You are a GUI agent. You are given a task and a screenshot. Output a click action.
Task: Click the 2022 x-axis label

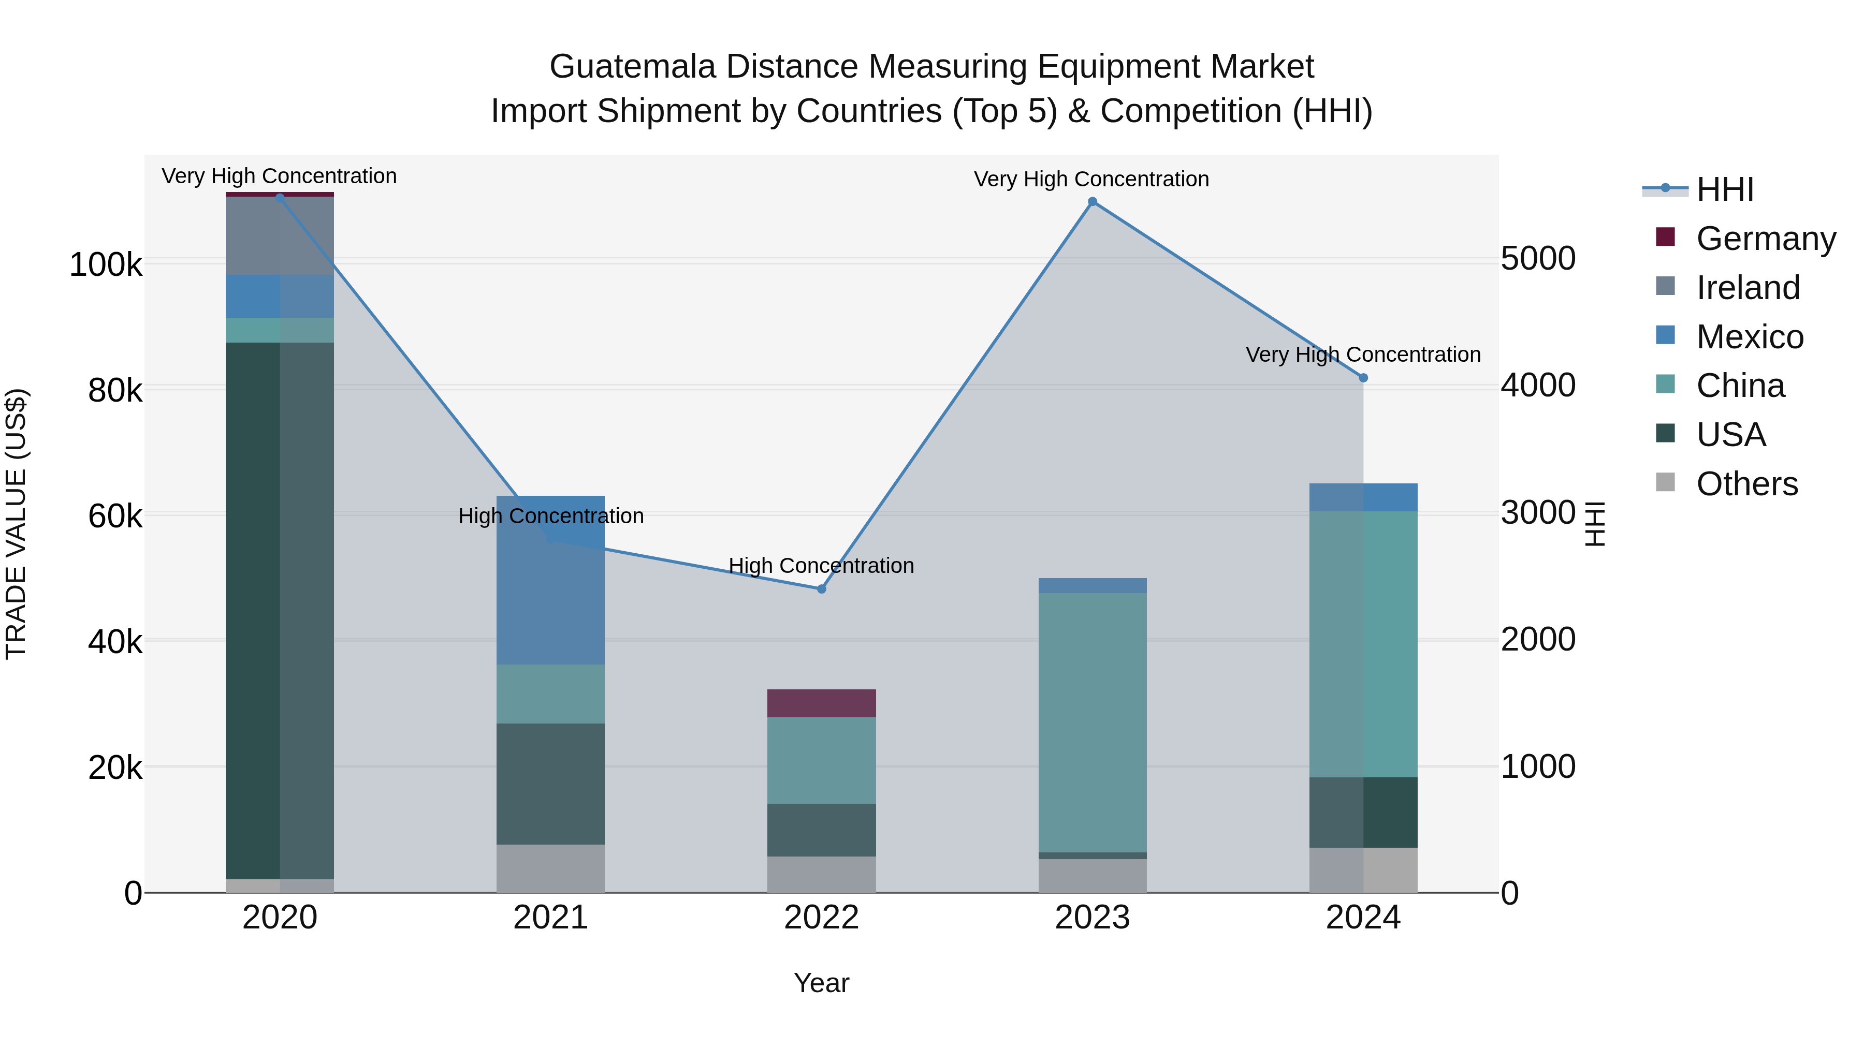(x=821, y=918)
